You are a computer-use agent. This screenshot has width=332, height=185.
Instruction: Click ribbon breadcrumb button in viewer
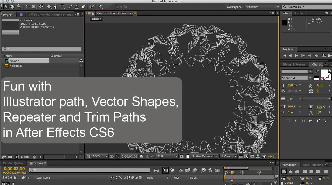[x=96, y=19]
